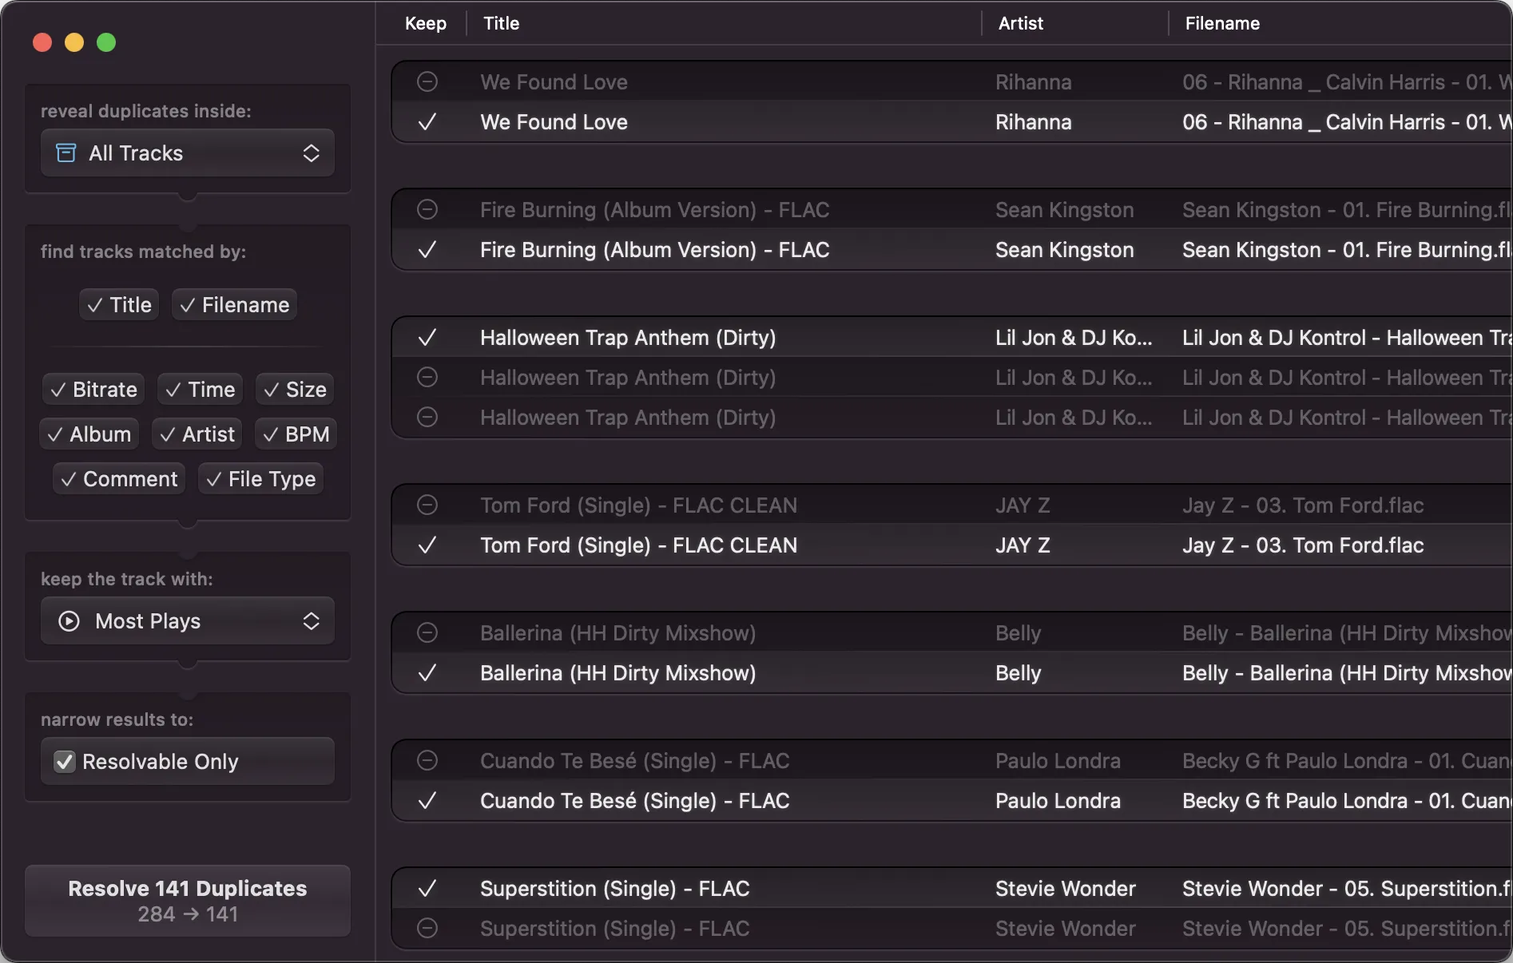Click keep checkmark for Cuando Te Besé track

tap(427, 800)
